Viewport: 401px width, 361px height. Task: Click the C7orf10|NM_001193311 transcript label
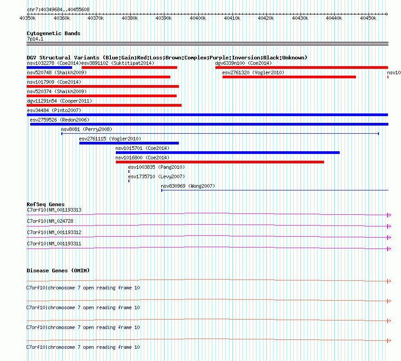(54, 244)
